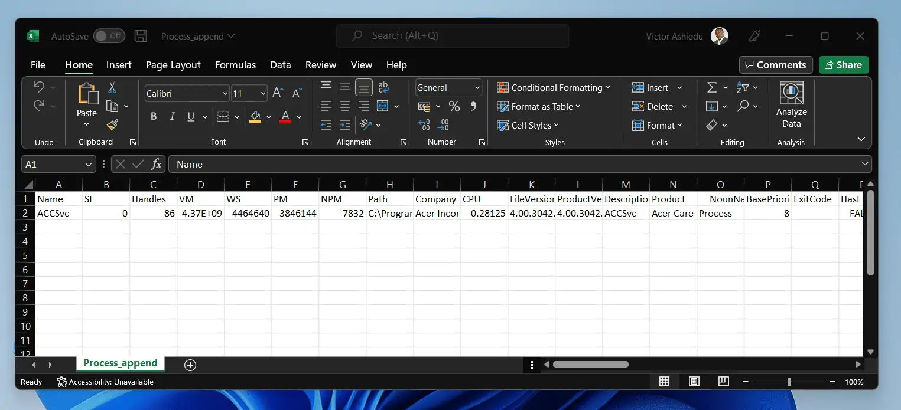Click Delete cells button

pos(653,106)
